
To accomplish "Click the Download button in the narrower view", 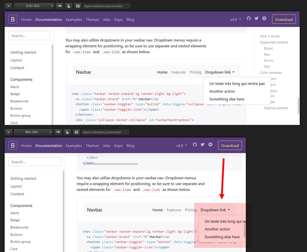I will pyautogui.click(x=230, y=146).
